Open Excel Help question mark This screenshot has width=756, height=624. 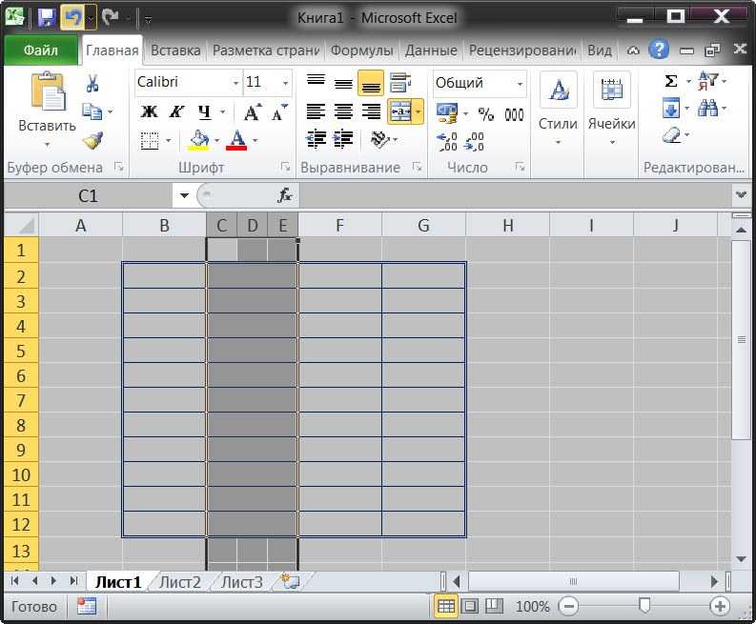pyautogui.click(x=659, y=50)
